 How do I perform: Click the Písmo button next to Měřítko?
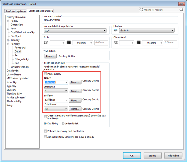pos(75,100)
